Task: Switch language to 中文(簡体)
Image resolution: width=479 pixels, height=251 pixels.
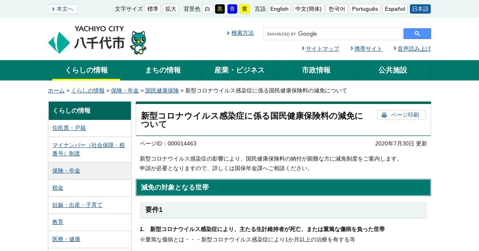Action: (309, 9)
